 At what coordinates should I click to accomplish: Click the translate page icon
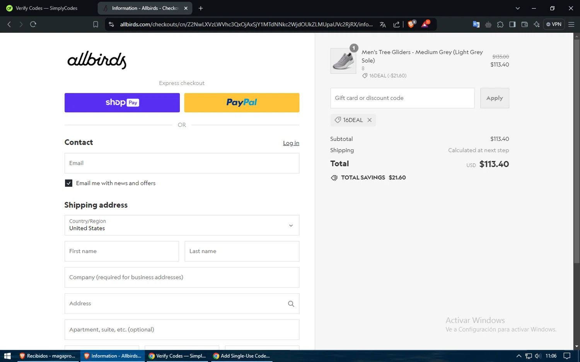pyautogui.click(x=383, y=24)
